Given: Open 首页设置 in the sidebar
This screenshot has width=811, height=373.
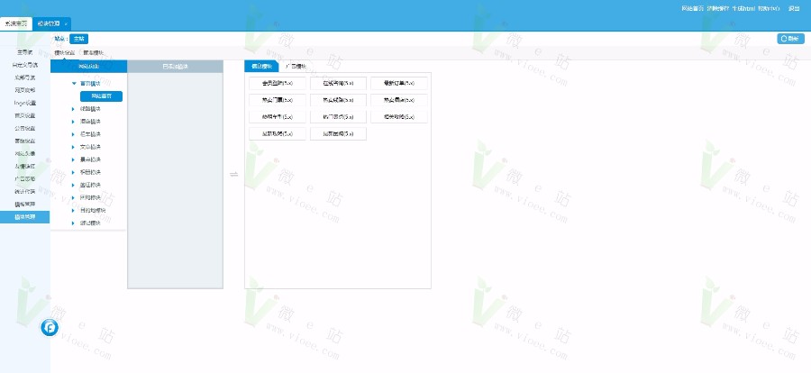Looking at the screenshot, I should click(25, 115).
